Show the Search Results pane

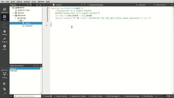click(61, 96)
